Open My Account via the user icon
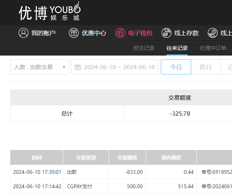The width and height of the screenshot is (232, 195). point(23,33)
